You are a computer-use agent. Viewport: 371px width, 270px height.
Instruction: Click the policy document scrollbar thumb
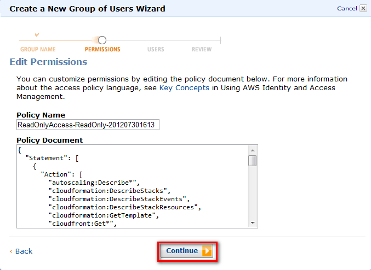pyautogui.click(x=253, y=161)
